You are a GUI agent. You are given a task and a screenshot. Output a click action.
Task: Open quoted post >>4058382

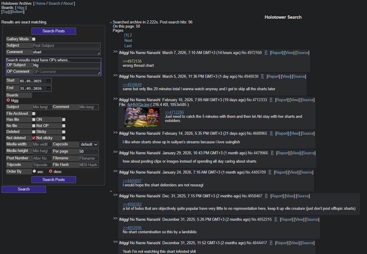click(x=132, y=204)
